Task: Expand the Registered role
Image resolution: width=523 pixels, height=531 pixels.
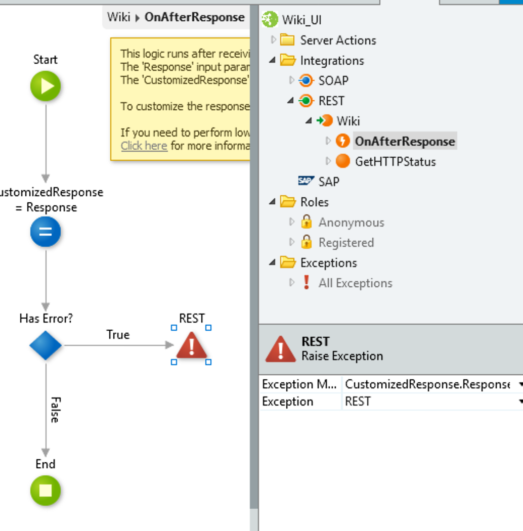Action: tap(291, 242)
